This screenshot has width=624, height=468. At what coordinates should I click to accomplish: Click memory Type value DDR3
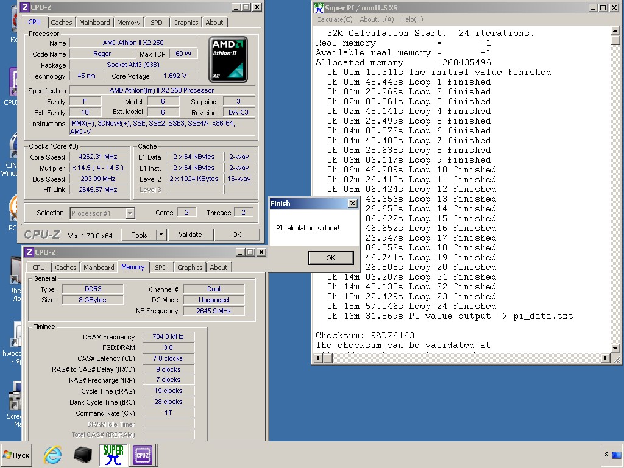coord(93,289)
